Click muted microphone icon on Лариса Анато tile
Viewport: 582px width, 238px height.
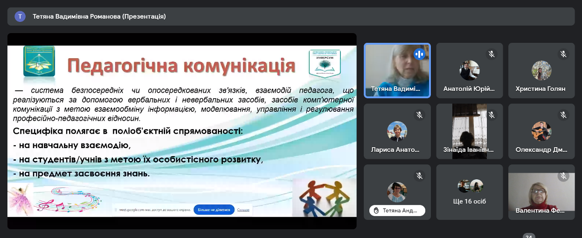(x=419, y=115)
